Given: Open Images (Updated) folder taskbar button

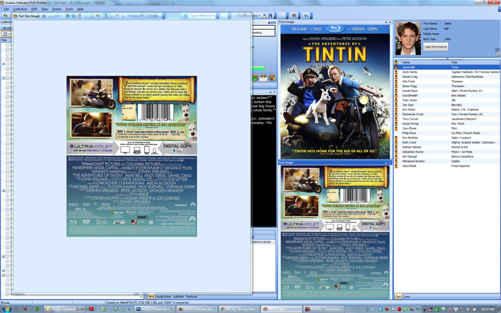Looking at the screenshot, I should (x=65, y=309).
